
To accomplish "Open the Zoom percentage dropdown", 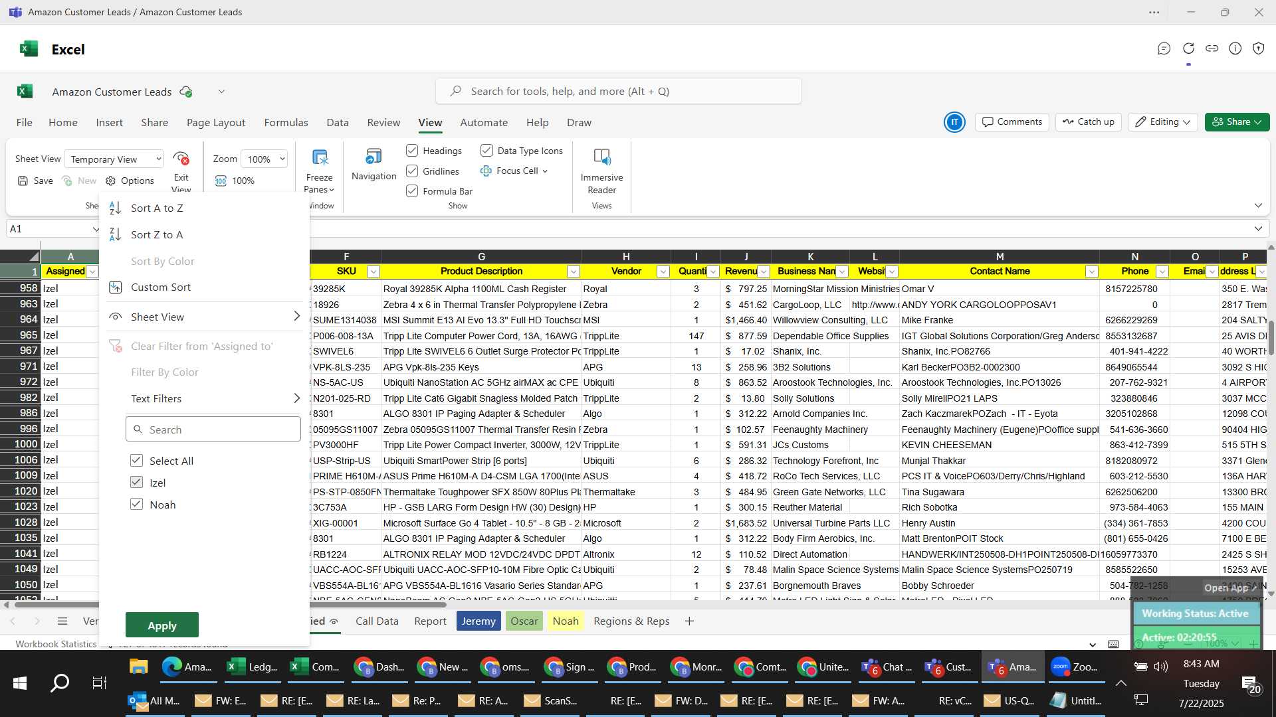I will click(x=265, y=159).
